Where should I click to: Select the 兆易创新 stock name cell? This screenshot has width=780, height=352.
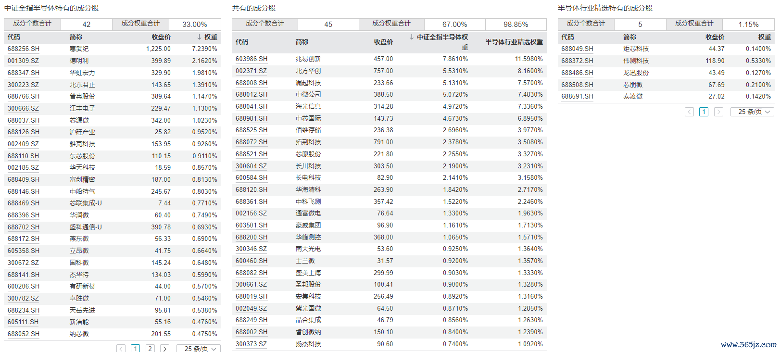click(308, 59)
